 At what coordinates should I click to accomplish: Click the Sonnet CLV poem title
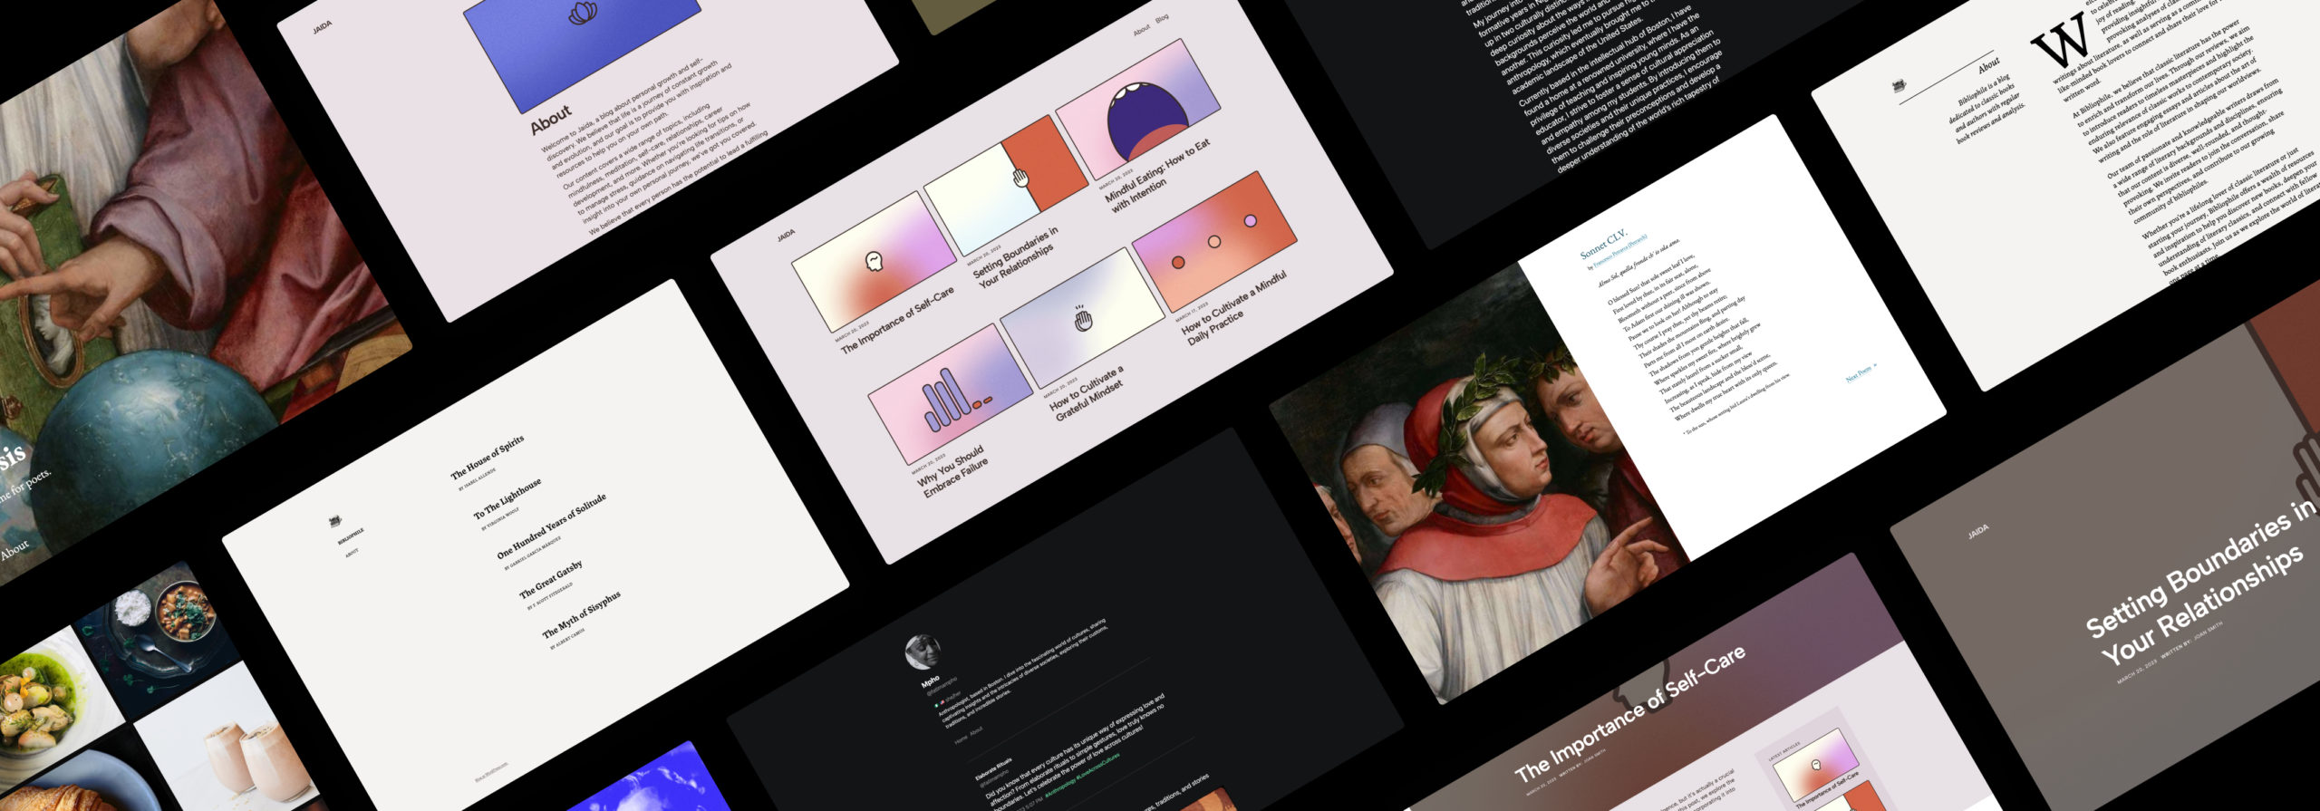pyautogui.click(x=1603, y=245)
